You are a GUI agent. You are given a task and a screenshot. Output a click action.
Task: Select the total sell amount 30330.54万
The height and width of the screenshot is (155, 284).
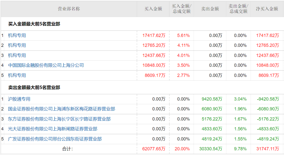[x=211, y=149]
